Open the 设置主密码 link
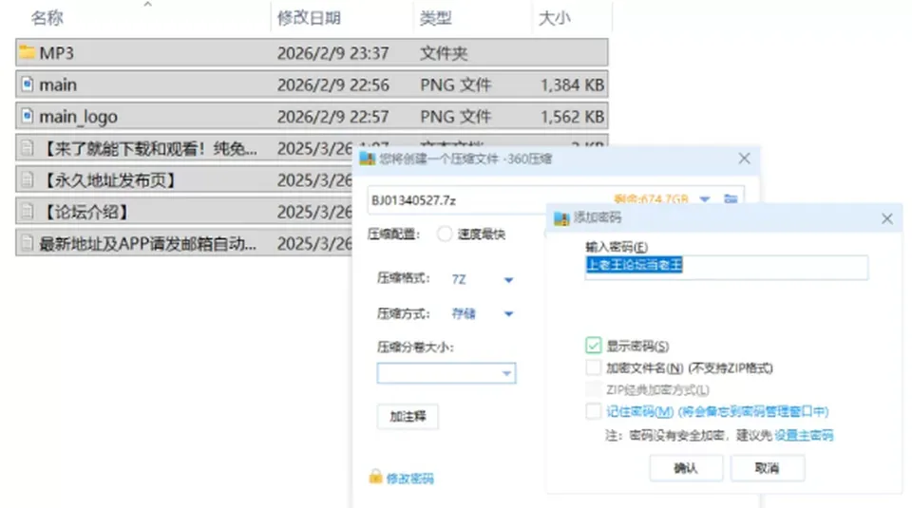 (x=804, y=435)
